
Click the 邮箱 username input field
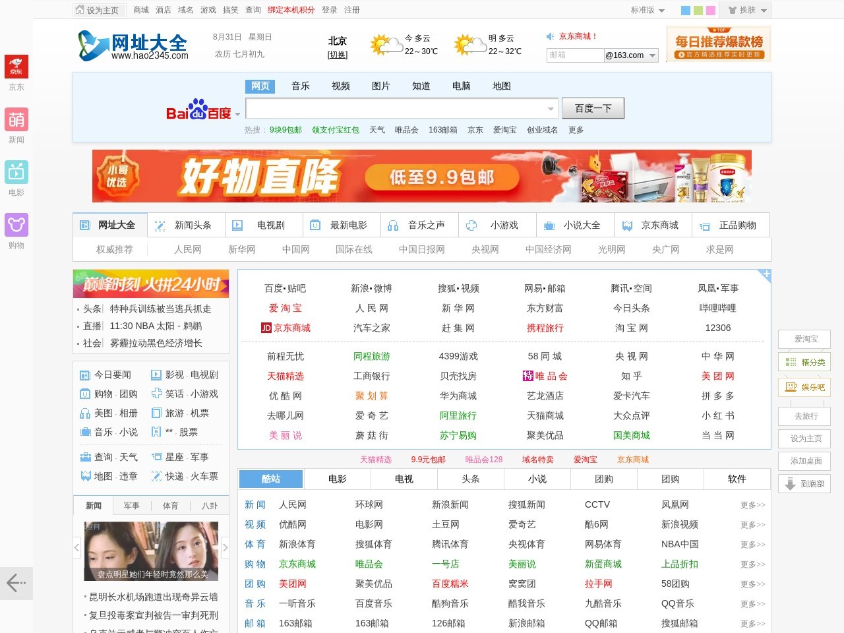coord(575,55)
